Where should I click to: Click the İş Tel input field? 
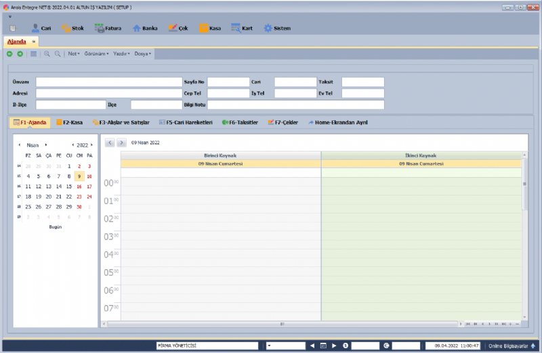295,93
